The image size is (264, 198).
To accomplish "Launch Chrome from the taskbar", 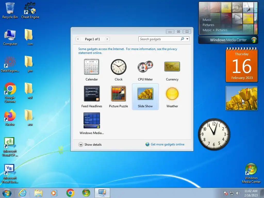I will (x=70, y=193).
